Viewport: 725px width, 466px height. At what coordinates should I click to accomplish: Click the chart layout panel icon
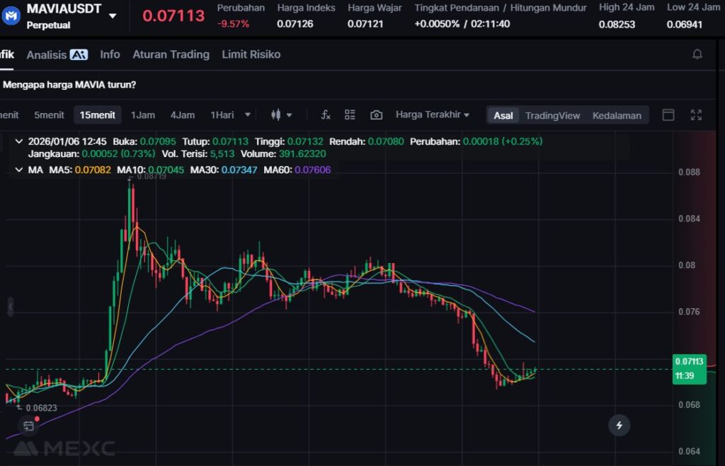[668, 115]
